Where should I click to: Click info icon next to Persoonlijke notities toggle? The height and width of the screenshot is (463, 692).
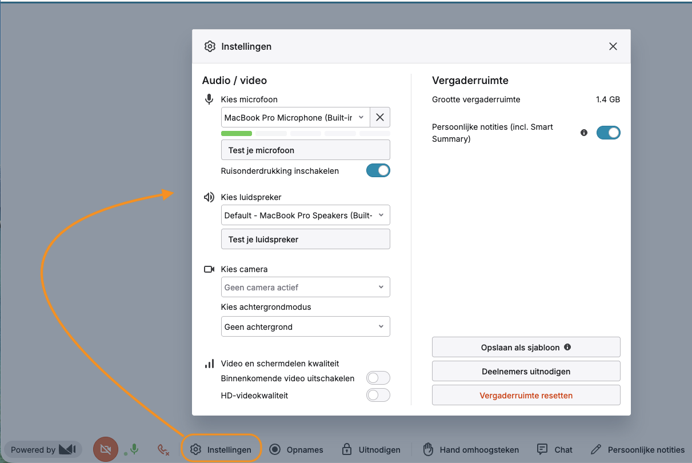[x=584, y=133]
